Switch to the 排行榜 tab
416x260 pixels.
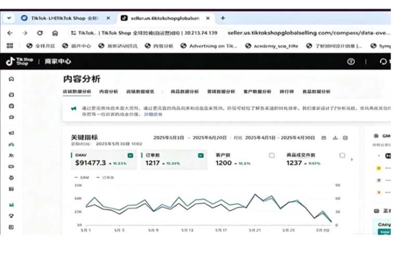[x=287, y=92]
